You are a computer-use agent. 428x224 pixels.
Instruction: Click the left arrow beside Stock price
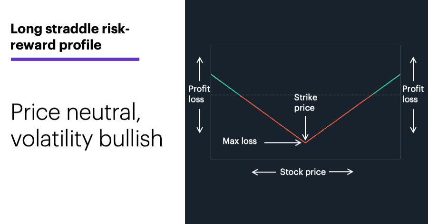(263, 172)
